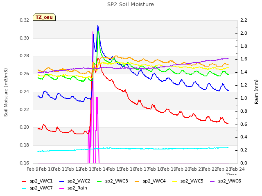Click the orange sp2_VWC4 legend swatch

coord(137,182)
